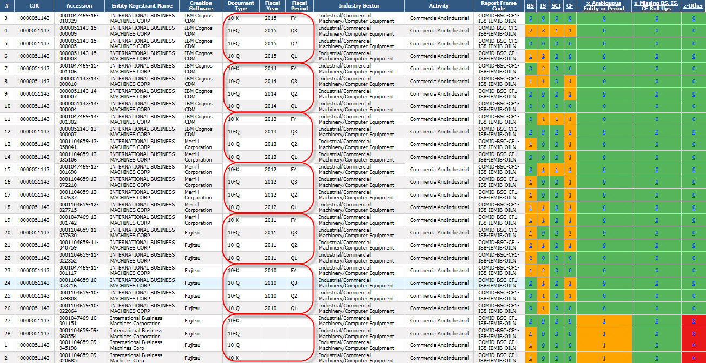Click the IS value 2 in row 23
706x363 pixels.
pos(543,271)
